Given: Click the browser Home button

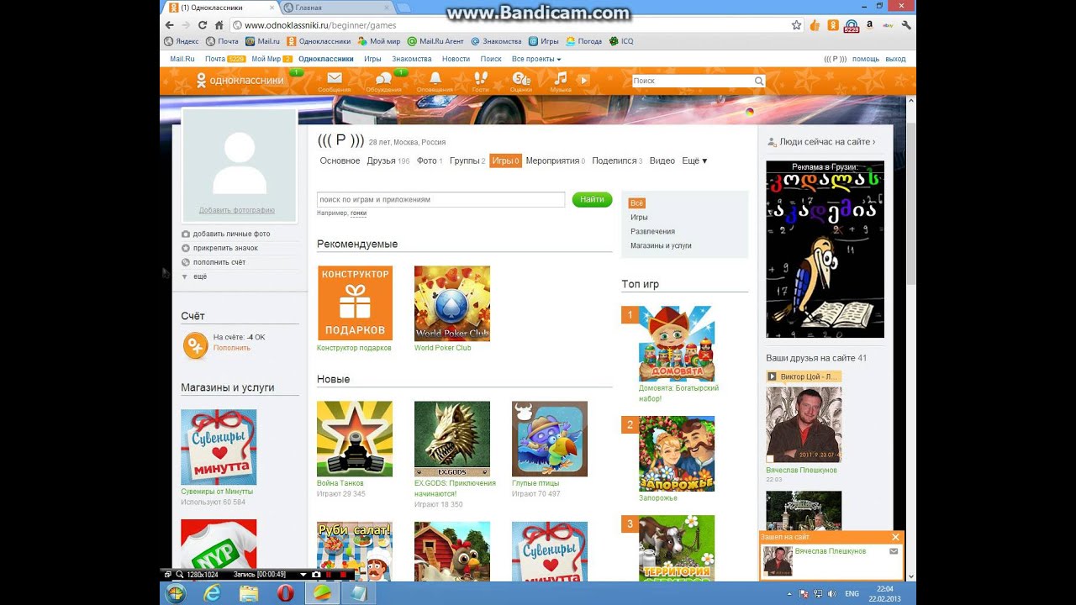Looking at the screenshot, I should [219, 25].
